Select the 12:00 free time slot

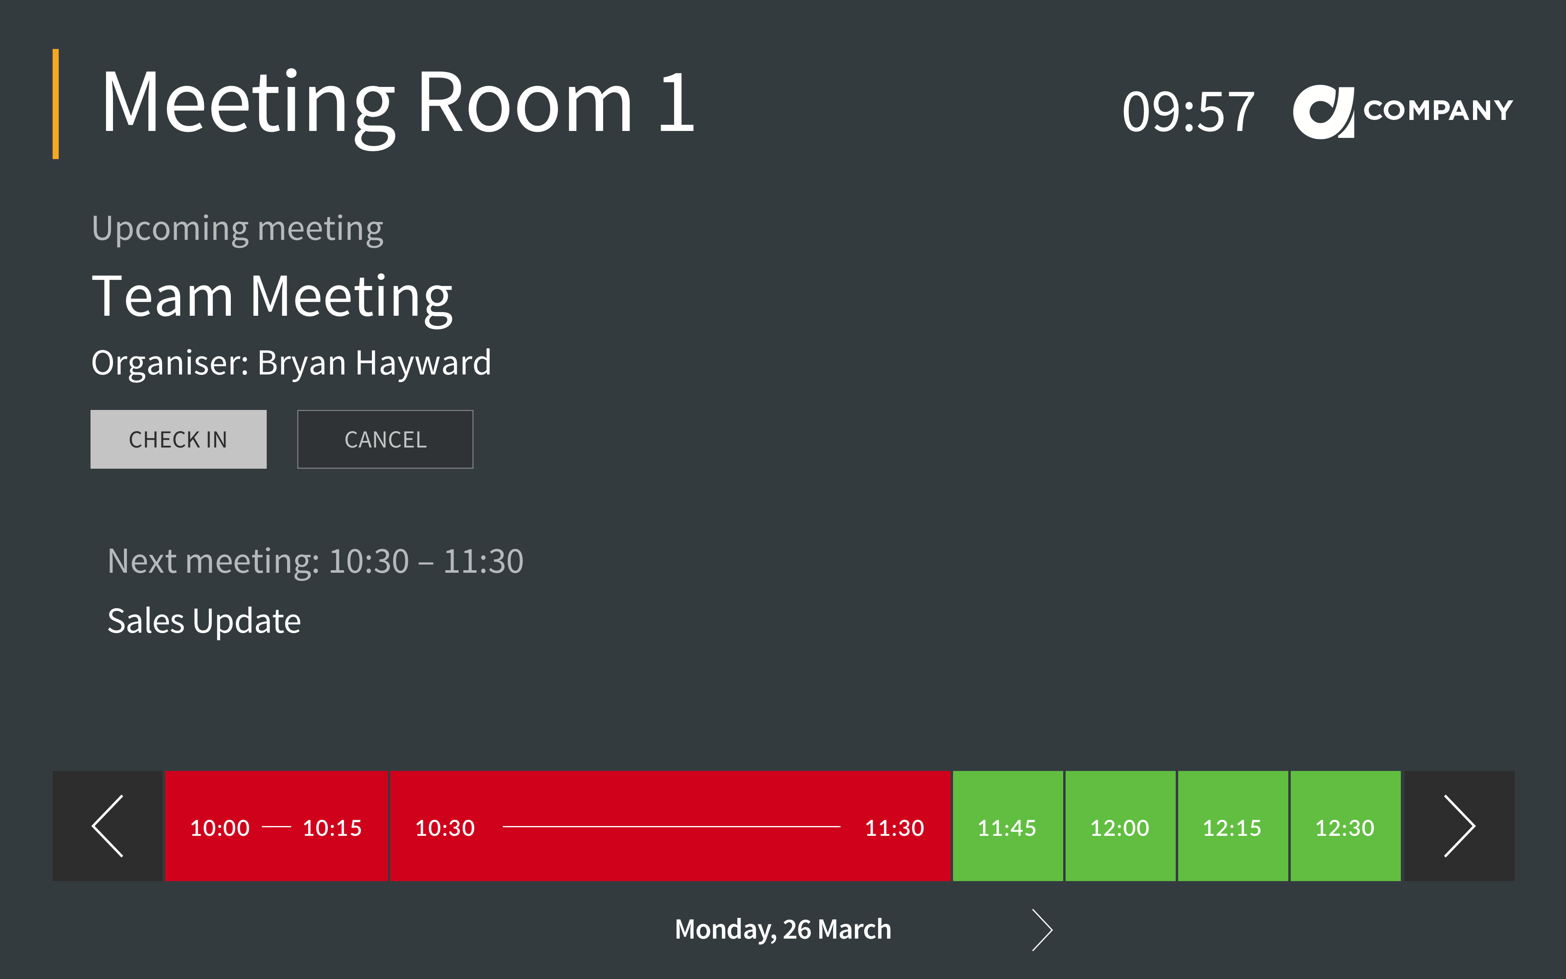[x=1119, y=826]
